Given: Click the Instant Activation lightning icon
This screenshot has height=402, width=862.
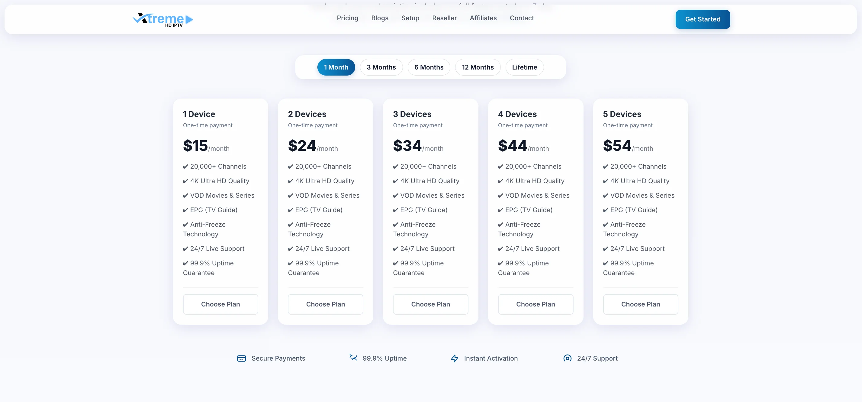Looking at the screenshot, I should pyautogui.click(x=454, y=358).
